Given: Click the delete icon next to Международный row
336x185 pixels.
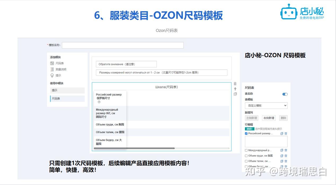Looking at the screenshot, I should [x=286, y=150].
